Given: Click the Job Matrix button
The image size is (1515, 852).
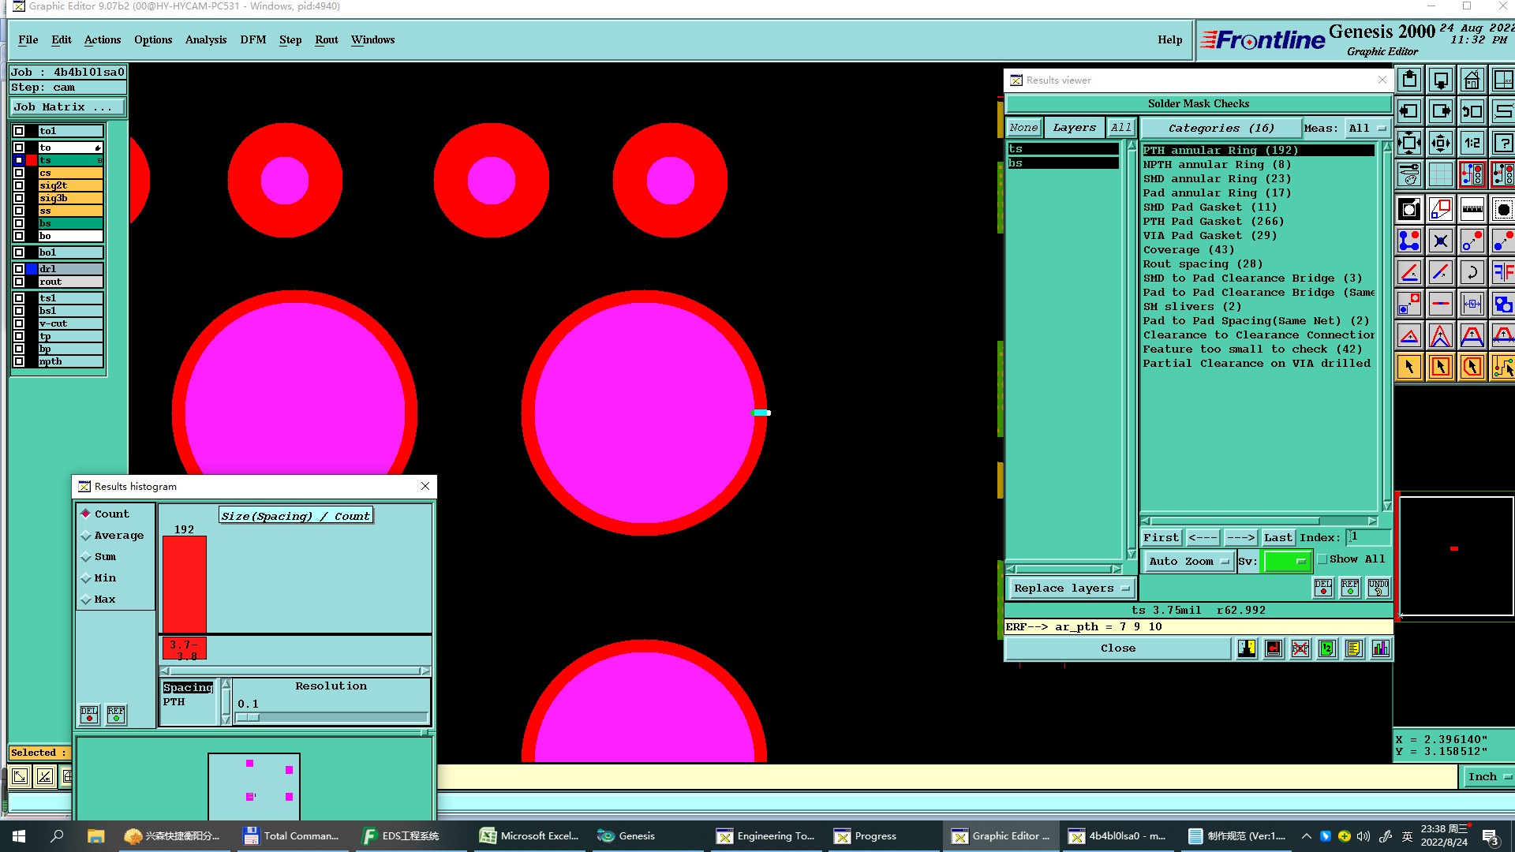Looking at the screenshot, I should tap(66, 107).
